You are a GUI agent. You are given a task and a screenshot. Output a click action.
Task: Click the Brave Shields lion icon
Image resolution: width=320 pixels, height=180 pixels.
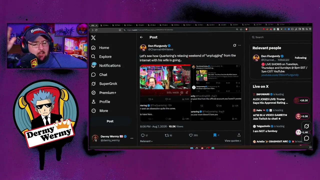(x=246, y=29)
